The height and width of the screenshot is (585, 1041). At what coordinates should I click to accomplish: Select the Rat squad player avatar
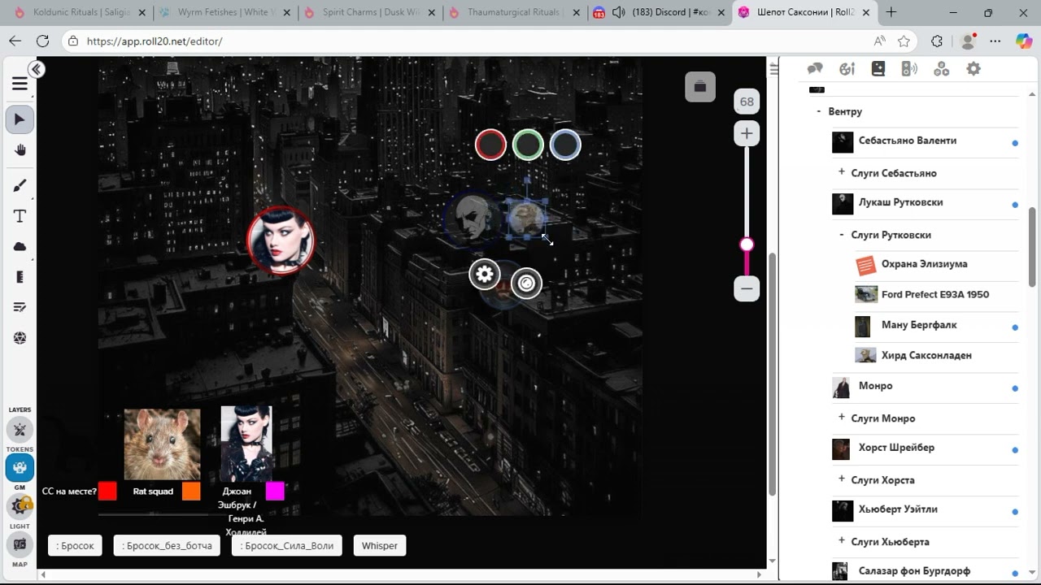coord(162,444)
